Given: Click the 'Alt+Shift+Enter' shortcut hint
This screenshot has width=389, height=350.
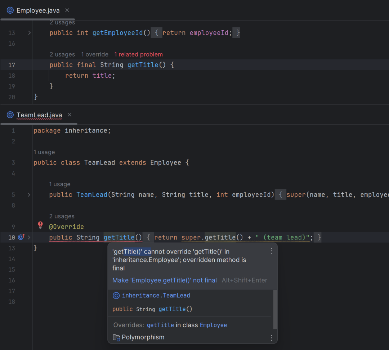Looking at the screenshot, I should coord(244,280).
